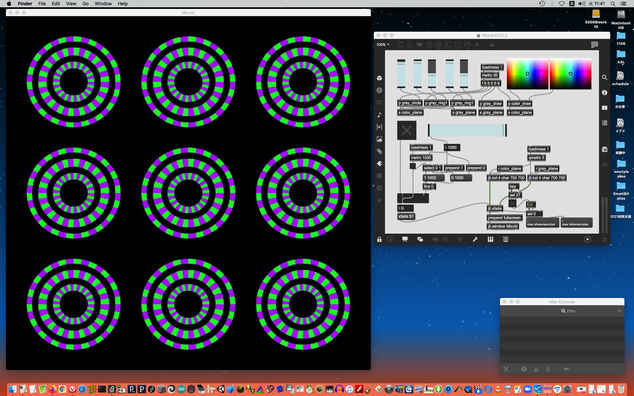Open the inspector info icon

[x=604, y=93]
